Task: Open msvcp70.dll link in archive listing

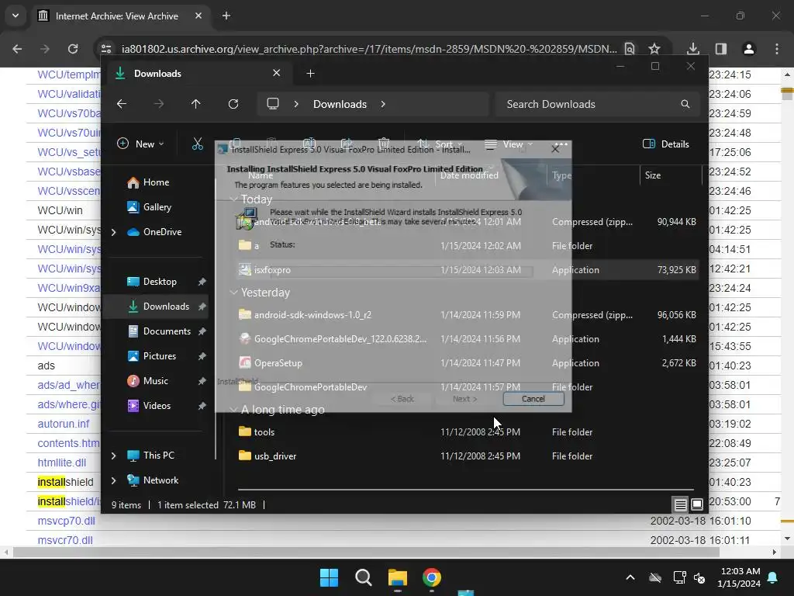Action: click(x=67, y=521)
